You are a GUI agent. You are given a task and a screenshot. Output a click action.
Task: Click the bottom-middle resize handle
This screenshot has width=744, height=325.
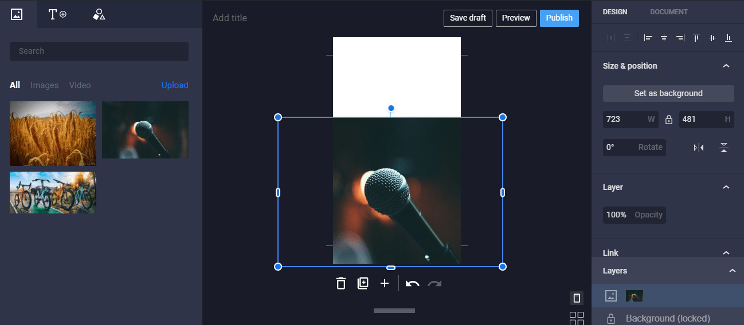391,267
